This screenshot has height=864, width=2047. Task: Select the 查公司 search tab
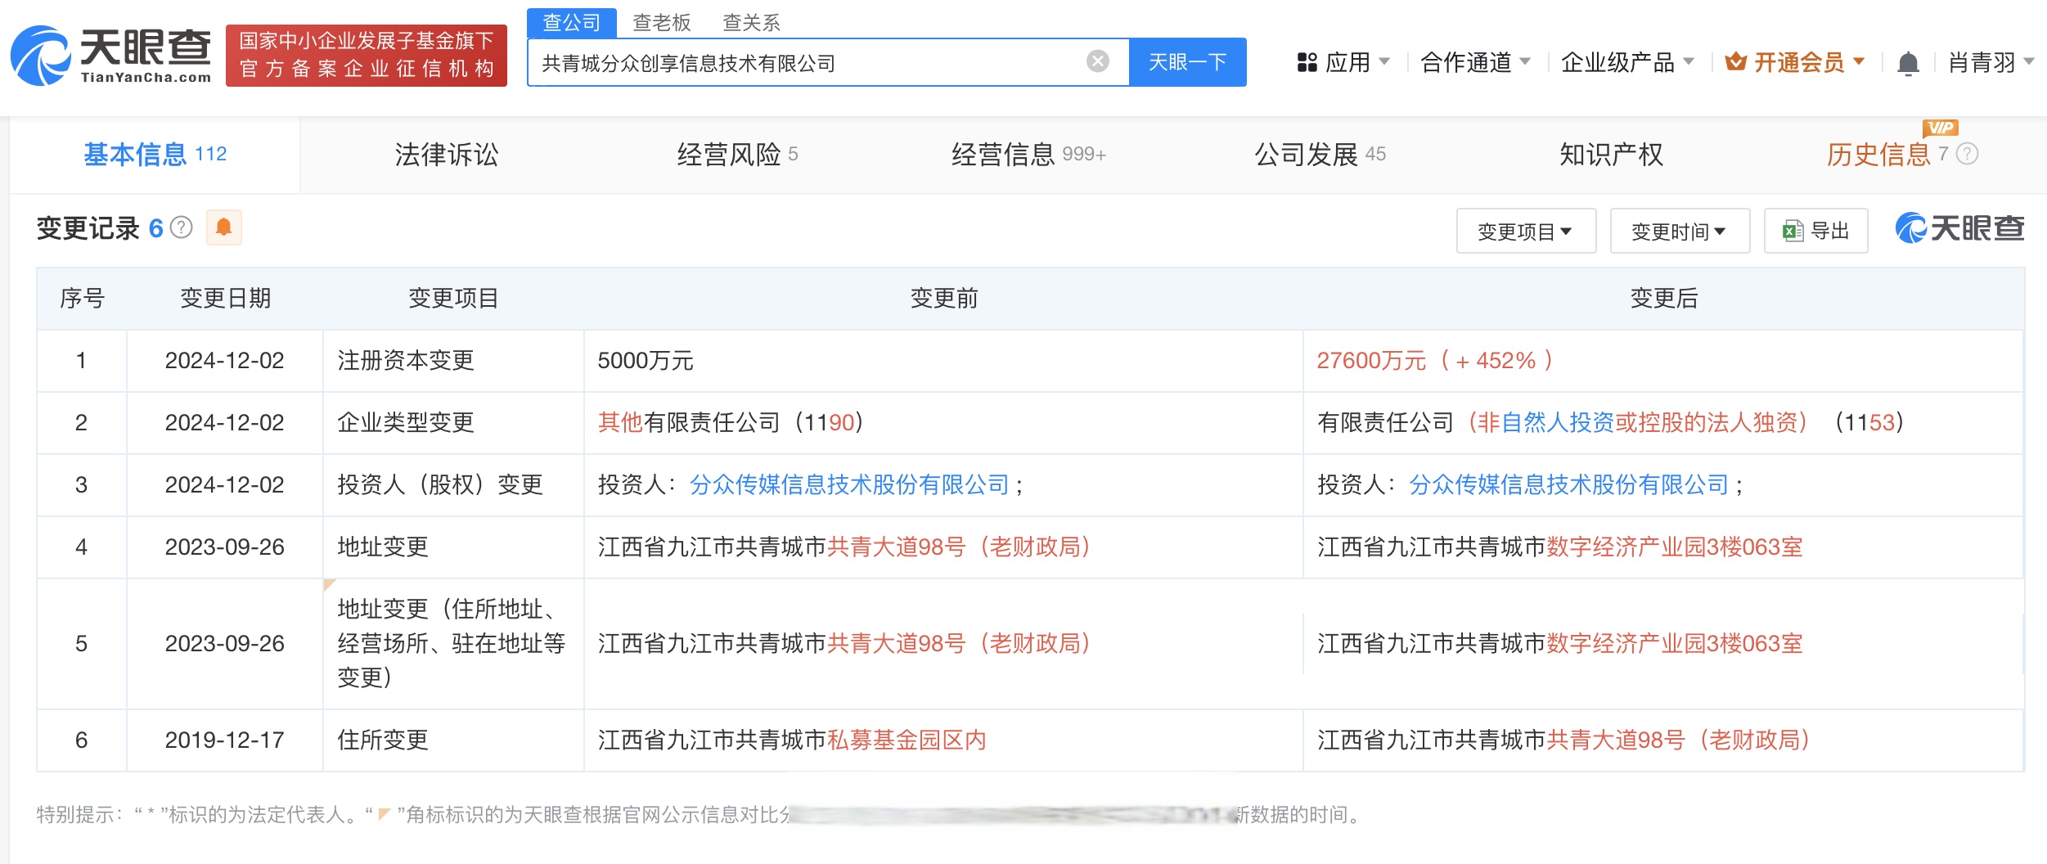click(x=572, y=22)
